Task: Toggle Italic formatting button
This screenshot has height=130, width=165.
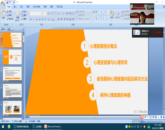Action: tap(34, 19)
